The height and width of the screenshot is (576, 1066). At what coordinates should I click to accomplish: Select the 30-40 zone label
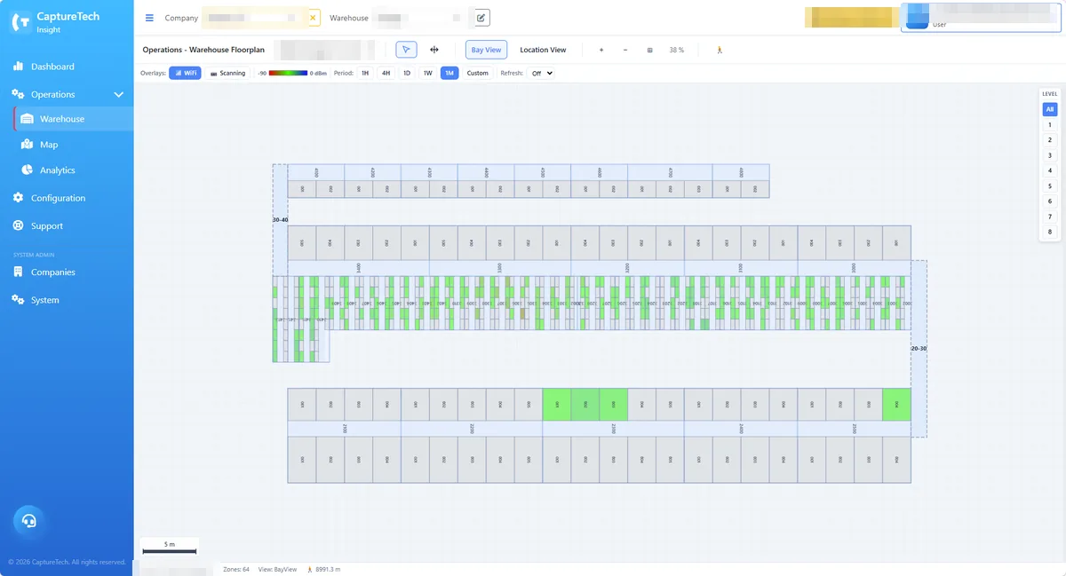coord(280,219)
